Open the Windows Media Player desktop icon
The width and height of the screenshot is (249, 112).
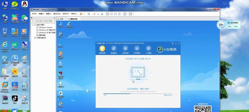click(25, 33)
